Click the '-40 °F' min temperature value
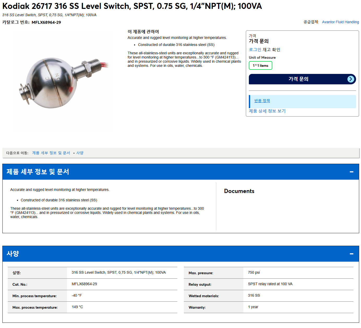The width and height of the screenshot is (361, 328). 77,295
